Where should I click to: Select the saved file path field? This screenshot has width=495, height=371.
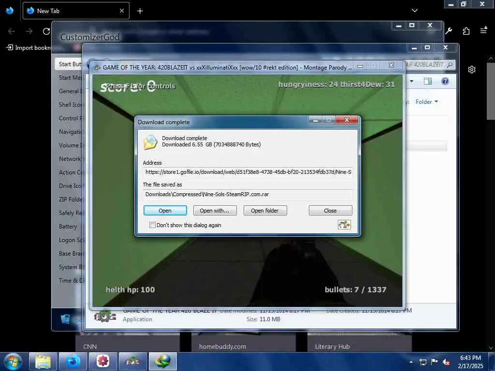tap(248, 194)
